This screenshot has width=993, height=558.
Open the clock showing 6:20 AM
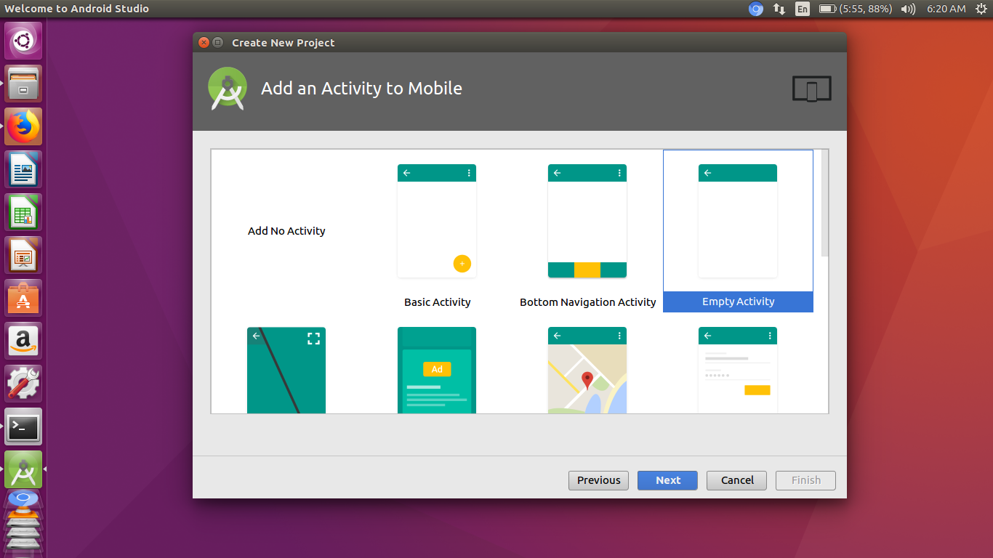click(x=946, y=9)
